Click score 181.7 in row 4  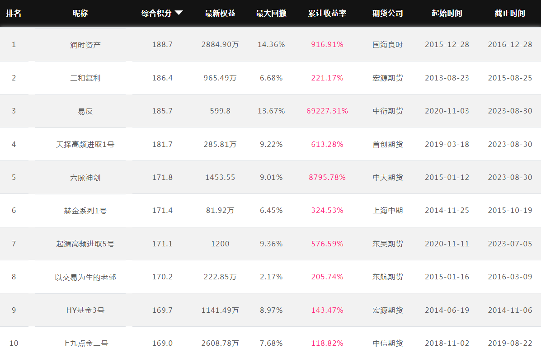(162, 144)
